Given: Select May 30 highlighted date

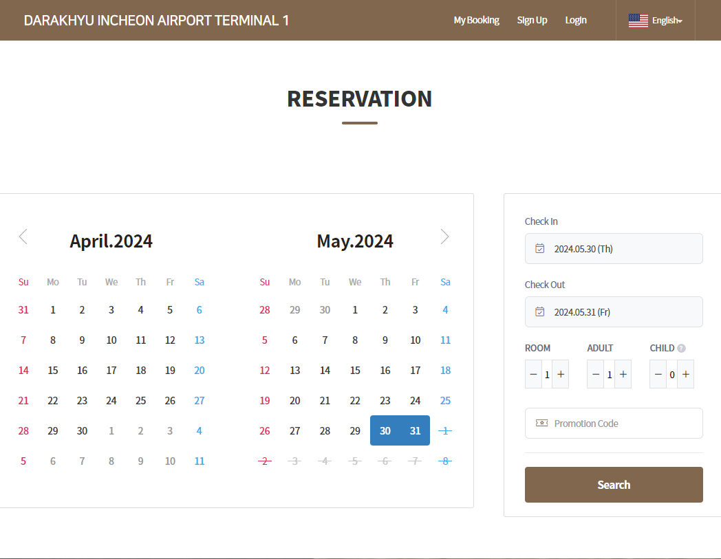Looking at the screenshot, I should [385, 430].
